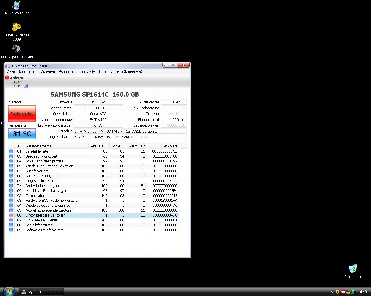Image resolution: width=371 pixels, height=296 pixels.
Task: Click the Betriebsstunden field 30806 Std.
Action: (x=174, y=125)
